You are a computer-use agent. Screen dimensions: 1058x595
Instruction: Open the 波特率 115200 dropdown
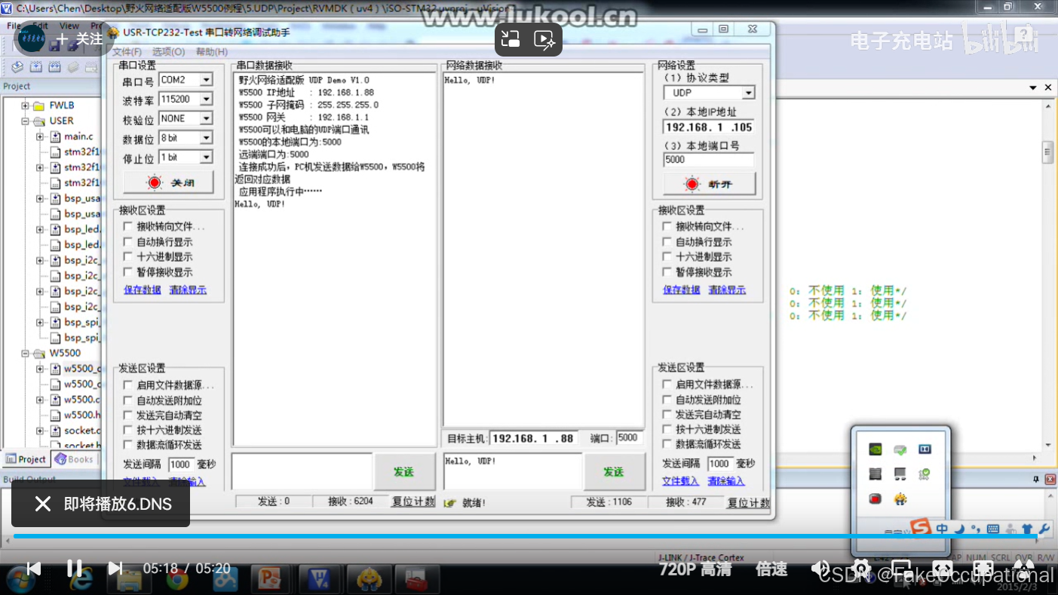[206, 100]
